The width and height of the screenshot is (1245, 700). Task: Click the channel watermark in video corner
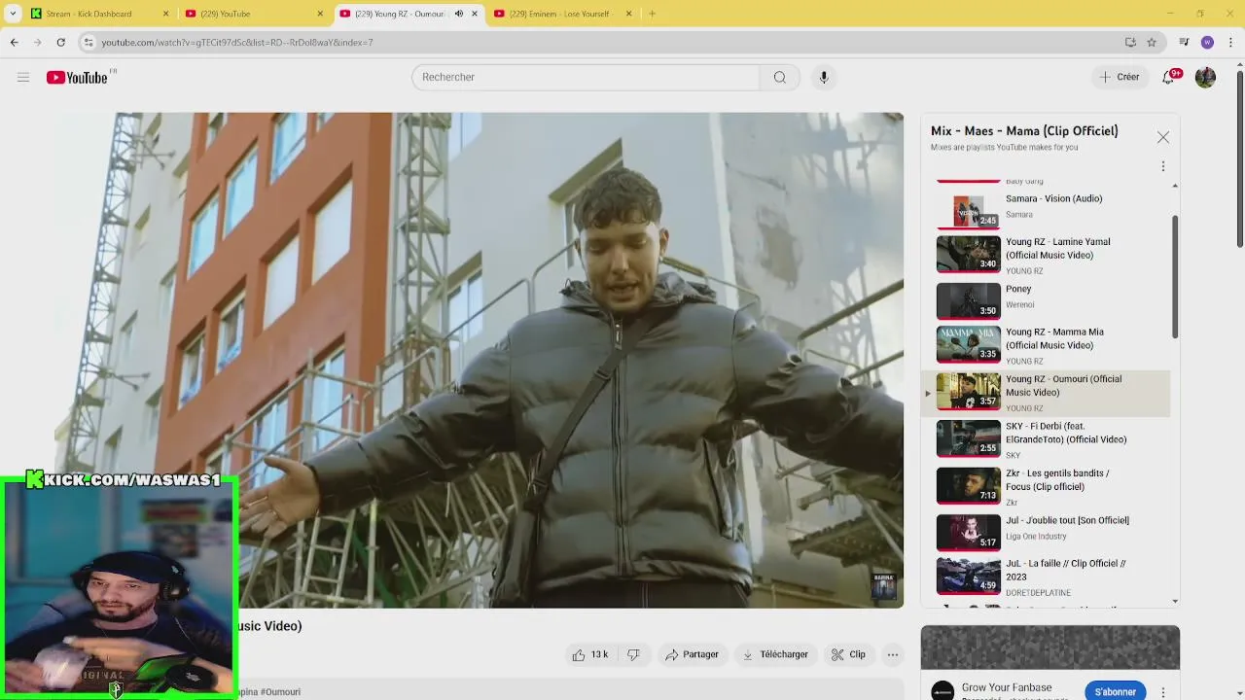pyautogui.click(x=883, y=585)
